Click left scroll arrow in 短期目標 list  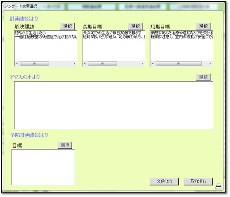[153, 63]
